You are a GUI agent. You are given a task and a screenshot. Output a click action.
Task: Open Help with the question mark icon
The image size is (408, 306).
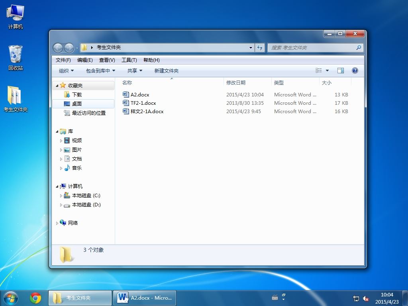[x=355, y=71]
